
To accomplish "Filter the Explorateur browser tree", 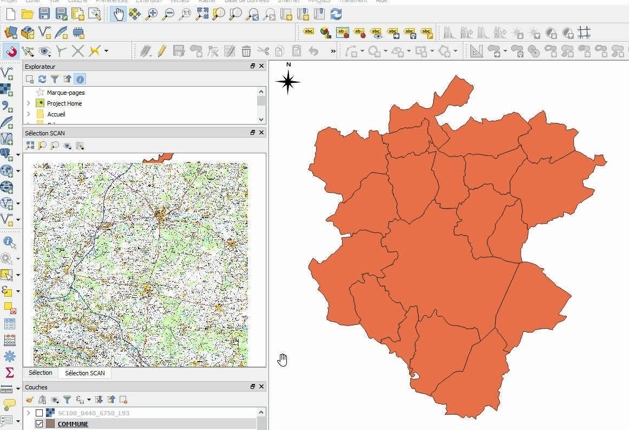I will click(55, 79).
